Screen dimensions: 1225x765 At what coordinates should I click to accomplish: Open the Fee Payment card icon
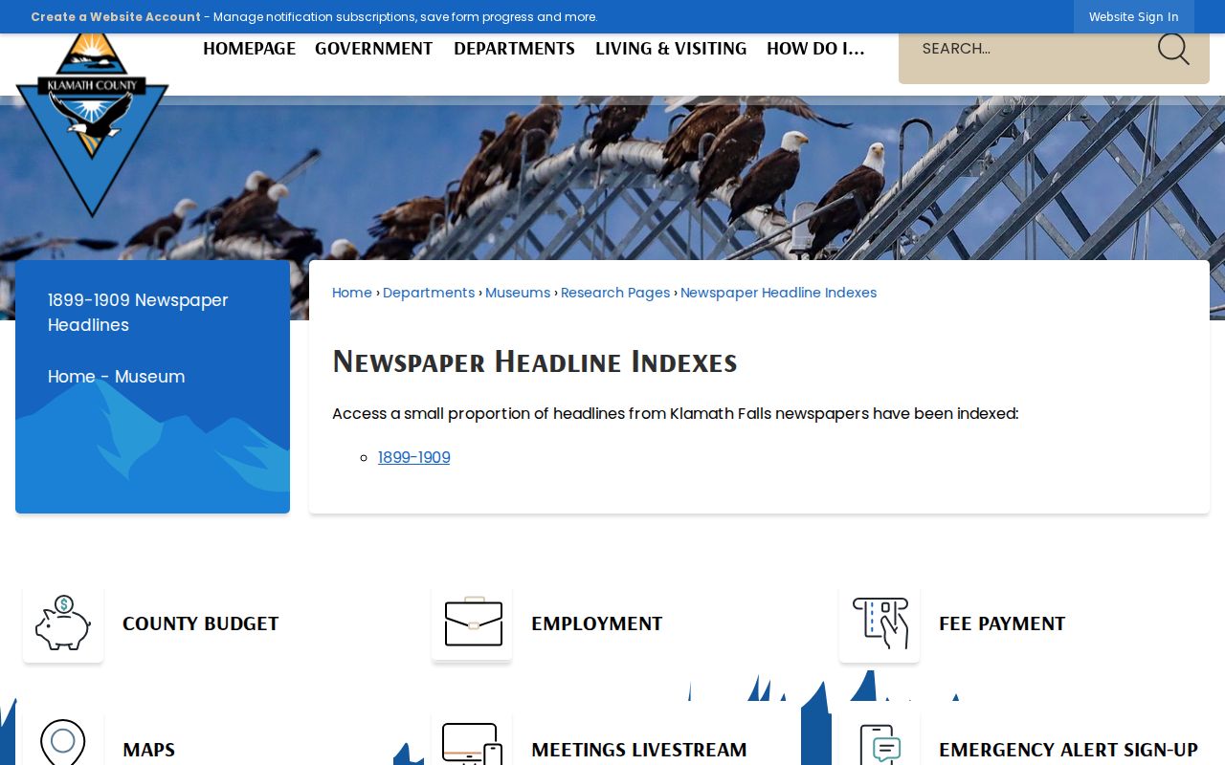(x=880, y=623)
